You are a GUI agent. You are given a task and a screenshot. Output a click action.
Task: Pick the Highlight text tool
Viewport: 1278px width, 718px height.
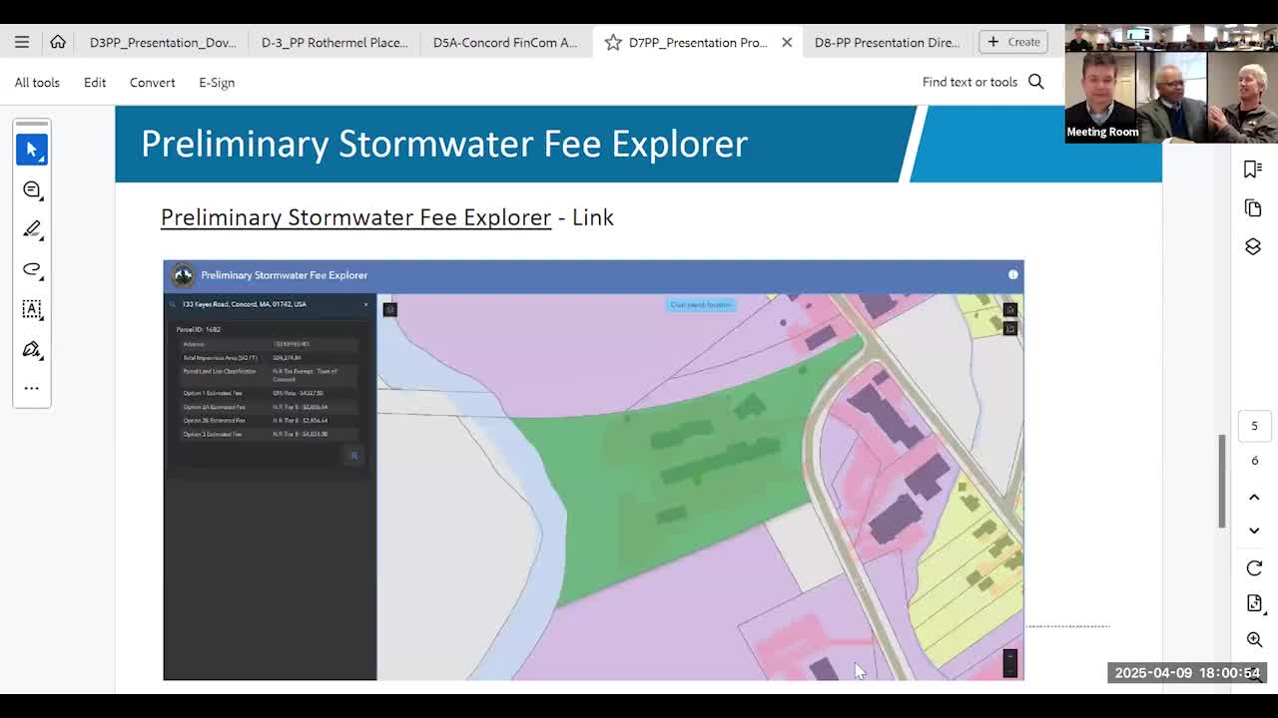click(32, 229)
